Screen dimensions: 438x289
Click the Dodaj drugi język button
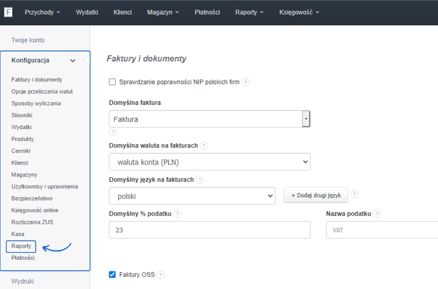point(315,195)
